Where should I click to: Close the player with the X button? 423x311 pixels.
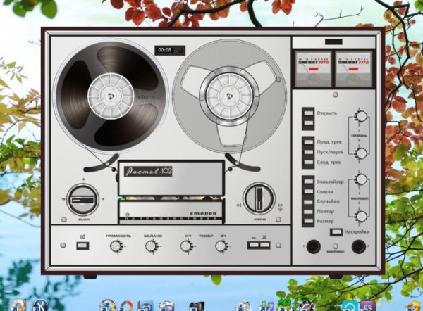[x=264, y=245]
